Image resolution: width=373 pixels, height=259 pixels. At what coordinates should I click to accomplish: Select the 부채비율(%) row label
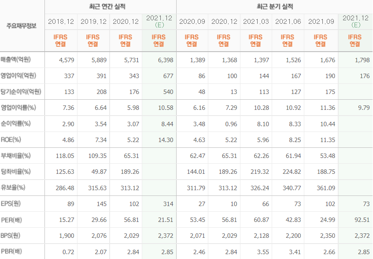click(16, 156)
